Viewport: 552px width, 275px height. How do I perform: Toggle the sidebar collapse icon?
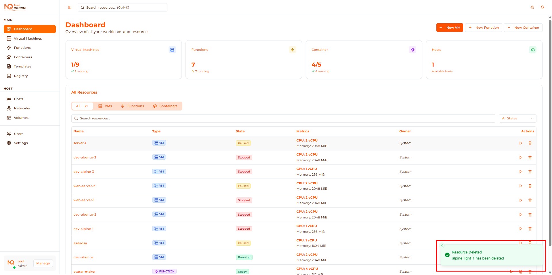70,7
